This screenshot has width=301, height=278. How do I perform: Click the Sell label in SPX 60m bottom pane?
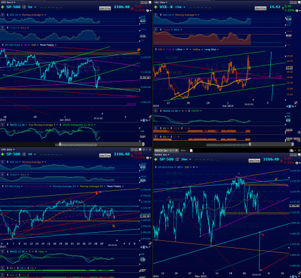24,275
